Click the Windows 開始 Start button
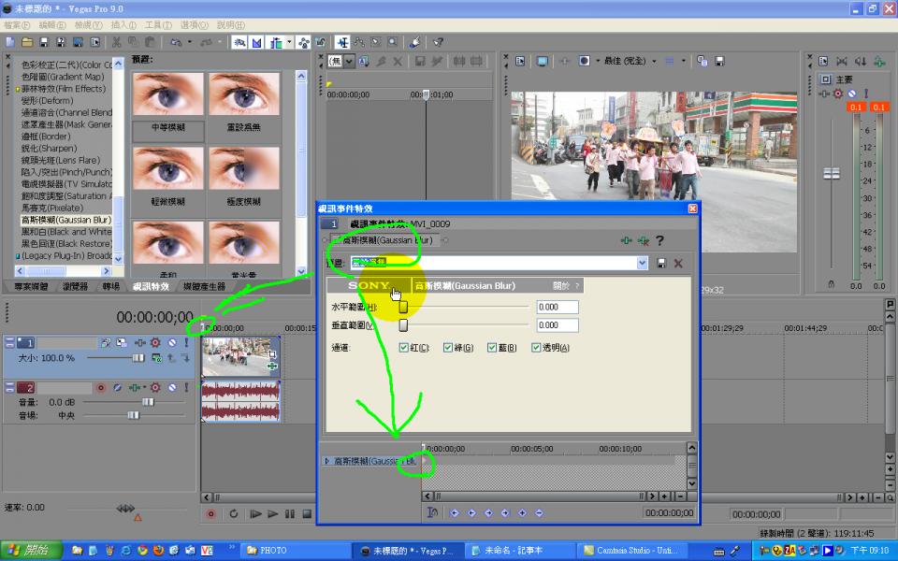The image size is (898, 561). pos(26,551)
